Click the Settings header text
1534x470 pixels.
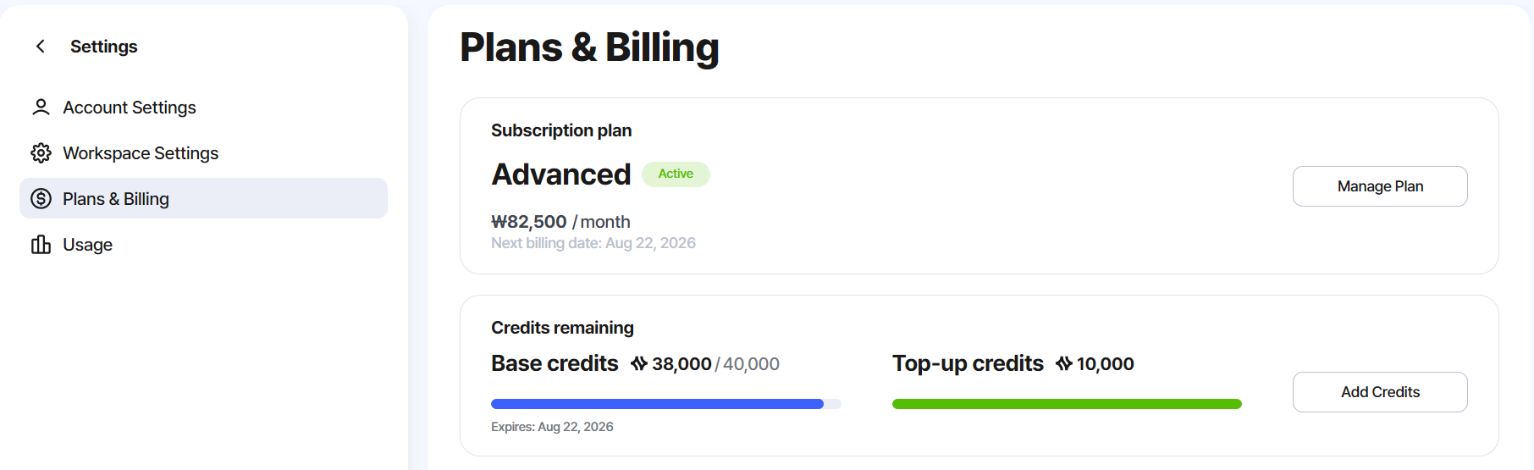click(103, 47)
